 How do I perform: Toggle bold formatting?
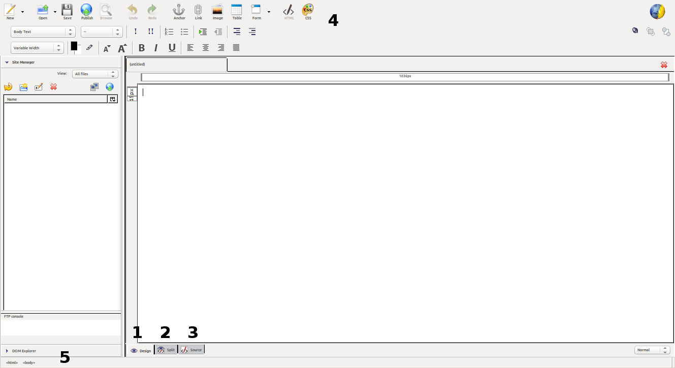coord(141,47)
